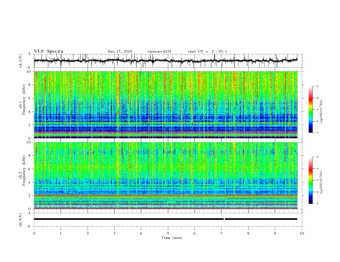Click the white gap in the ch.3 trace
Screen dimensions: 340x262
[x=224, y=219]
